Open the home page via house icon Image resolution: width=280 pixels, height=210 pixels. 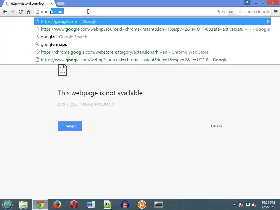click(x=28, y=12)
